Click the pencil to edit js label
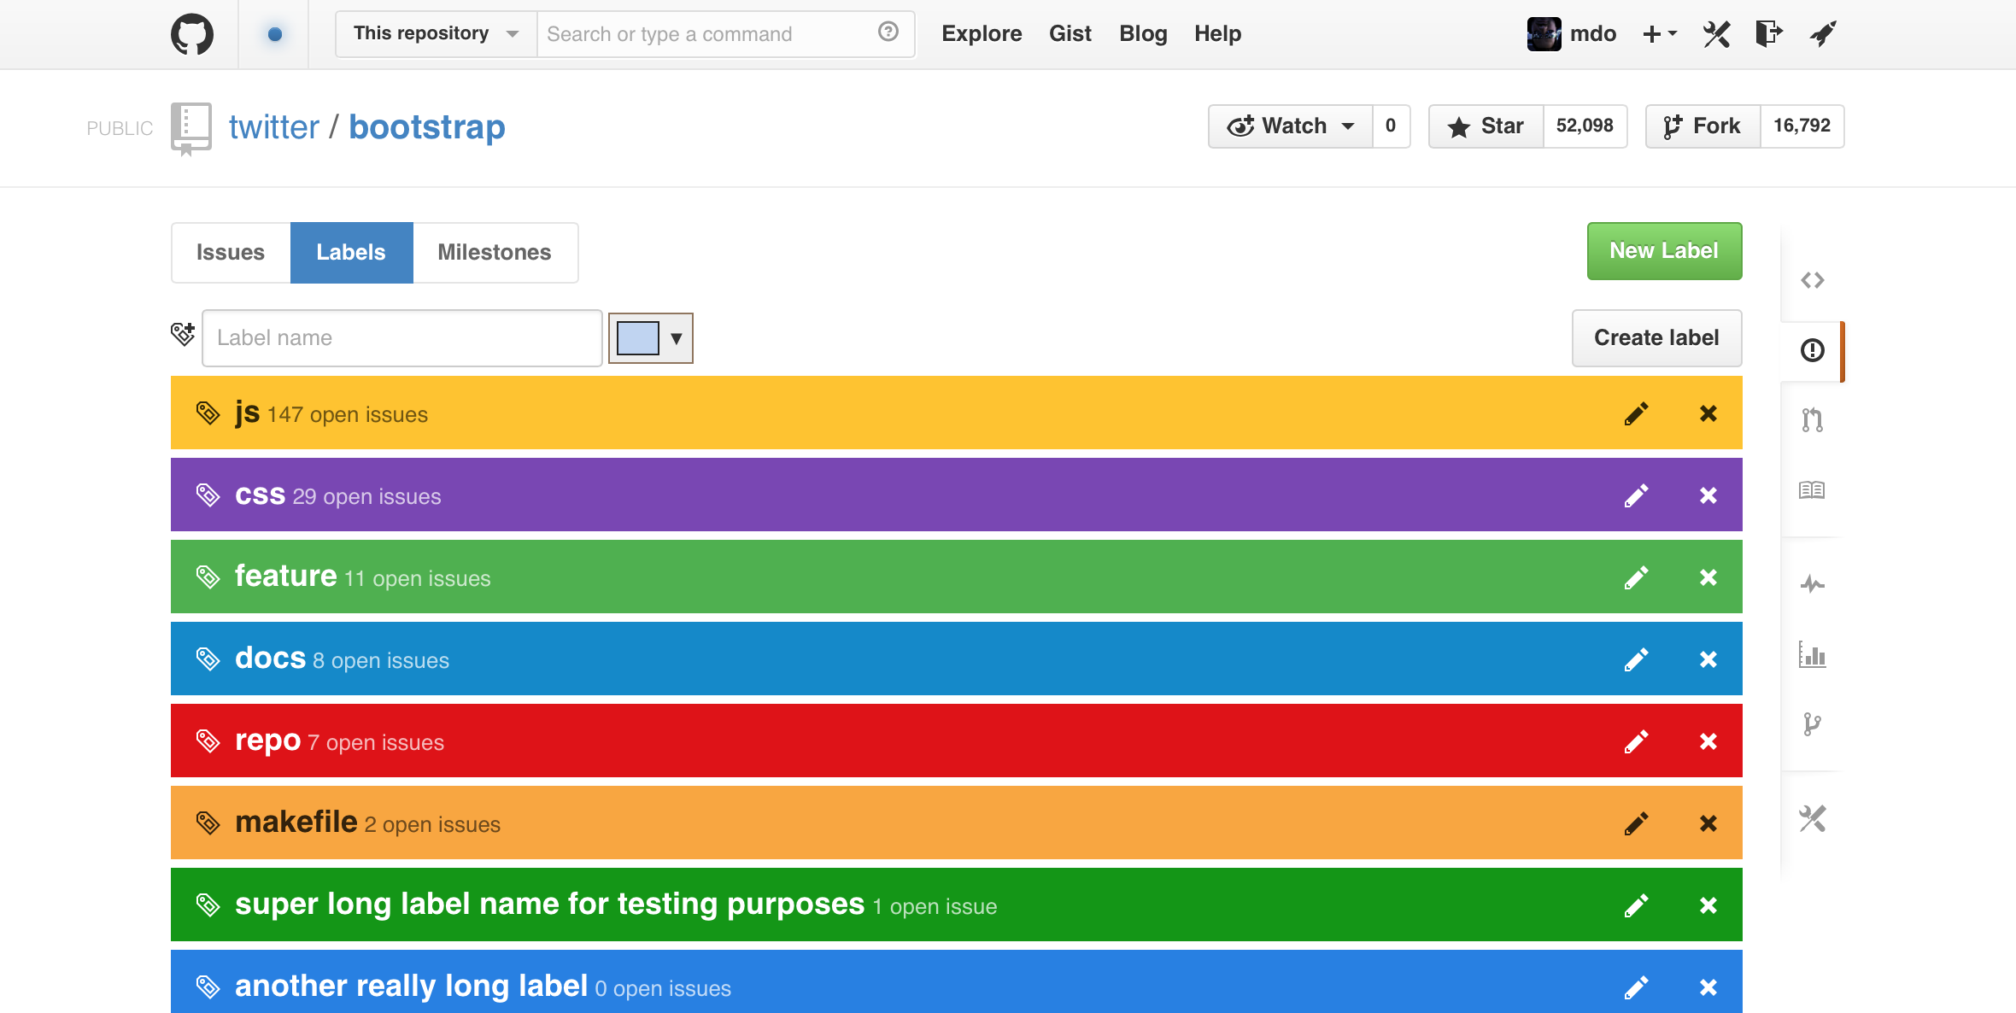Viewport: 2016px width, 1013px height. coord(1636,413)
